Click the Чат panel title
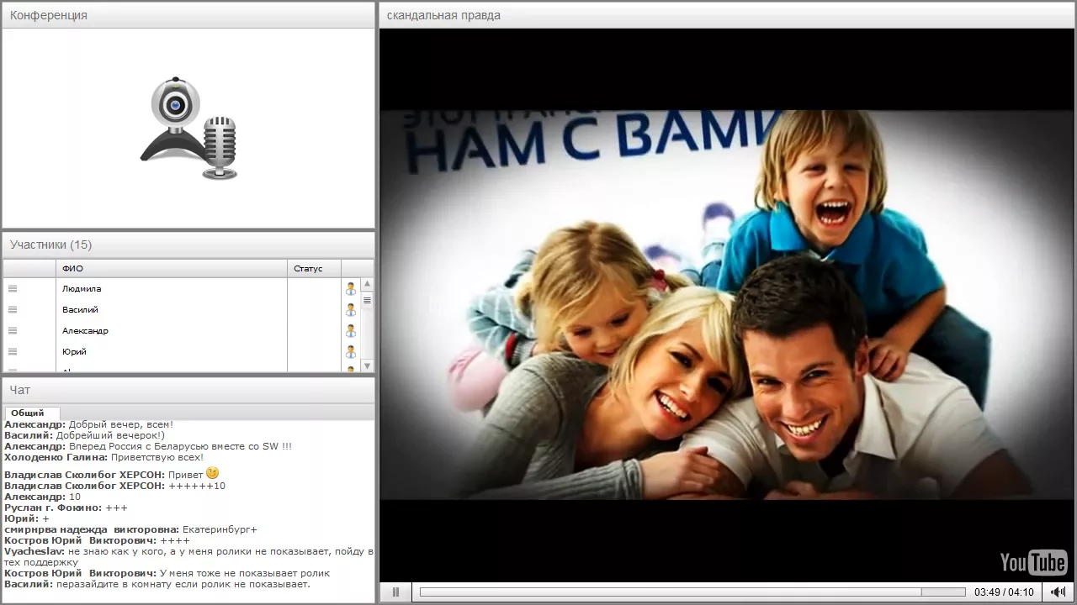1077x605 pixels. click(19, 390)
